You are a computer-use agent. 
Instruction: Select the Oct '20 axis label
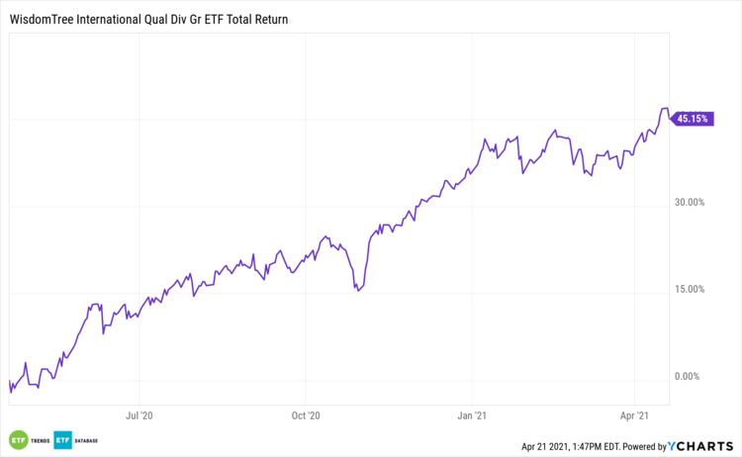click(x=308, y=416)
